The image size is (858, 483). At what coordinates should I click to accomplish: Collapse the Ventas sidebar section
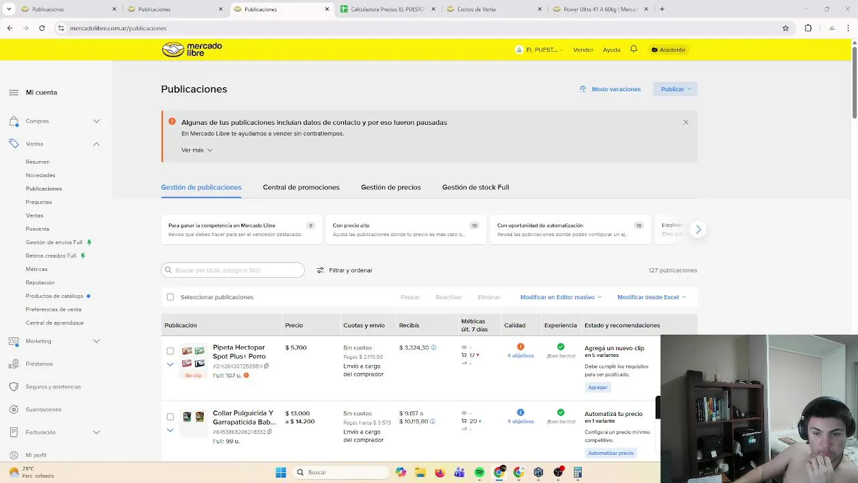(x=97, y=144)
